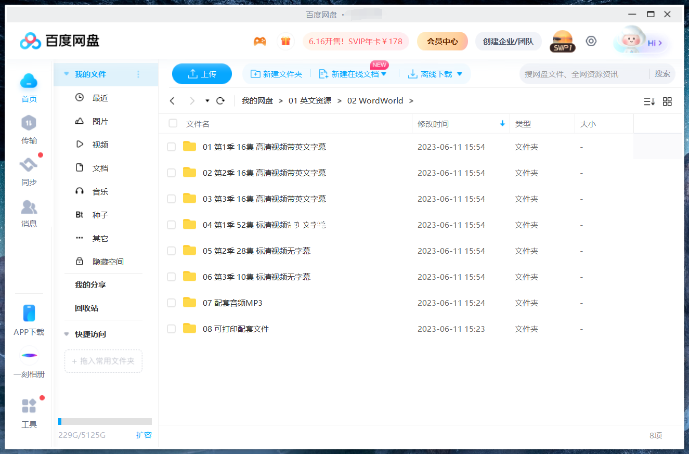Refresh the current folder
This screenshot has height=454, width=689.
click(x=220, y=100)
